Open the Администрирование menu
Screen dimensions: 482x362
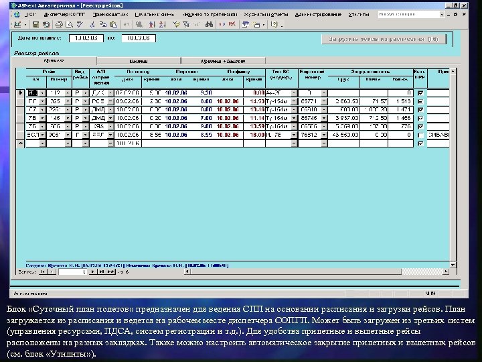click(x=318, y=14)
